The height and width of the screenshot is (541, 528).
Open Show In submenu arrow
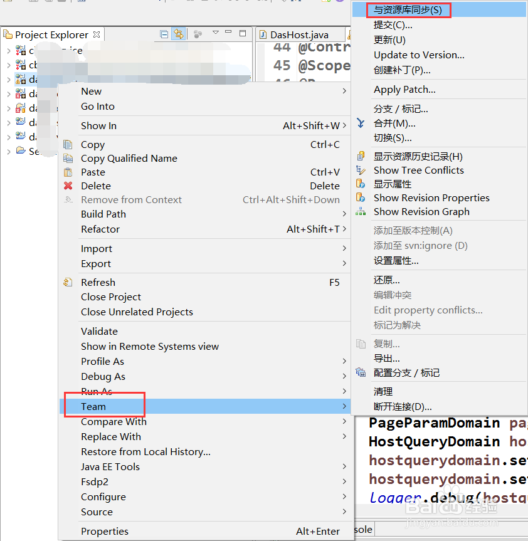344,125
